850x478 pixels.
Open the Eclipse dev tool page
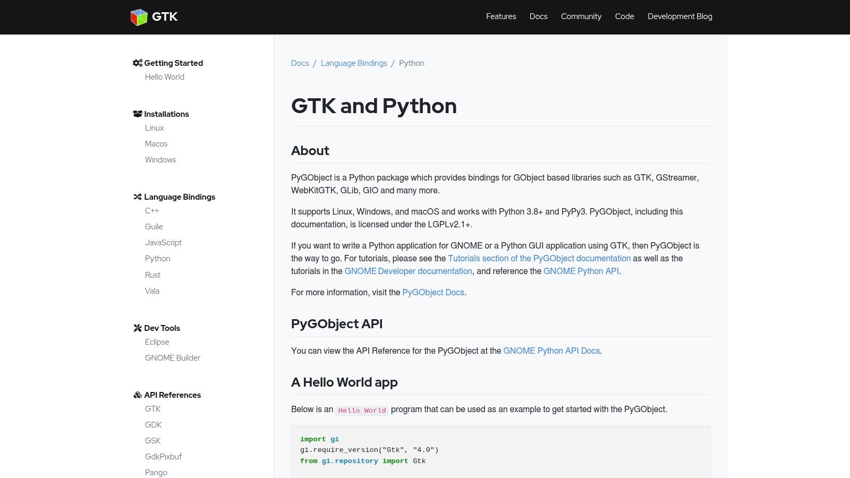click(157, 342)
